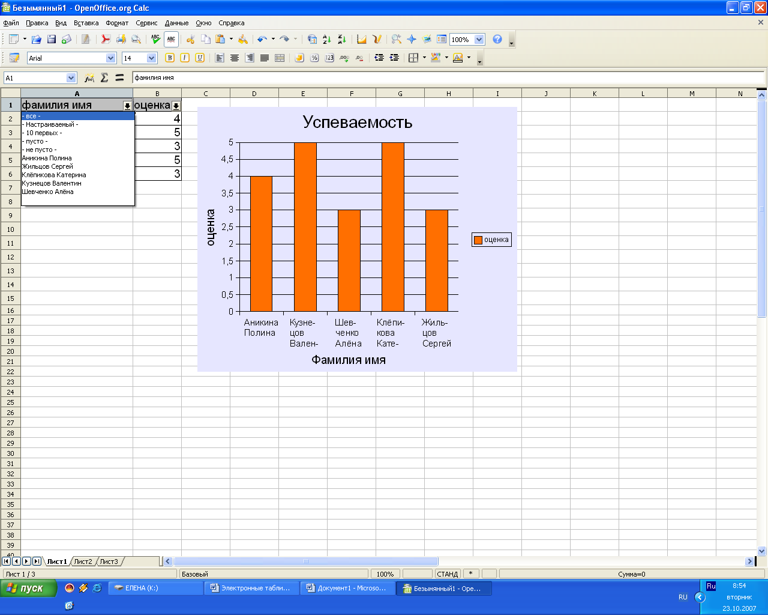Click the horizontal scrollbar thumb

point(306,562)
